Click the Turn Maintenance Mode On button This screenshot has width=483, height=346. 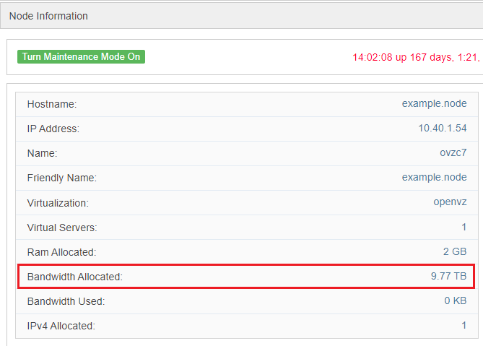(81, 56)
